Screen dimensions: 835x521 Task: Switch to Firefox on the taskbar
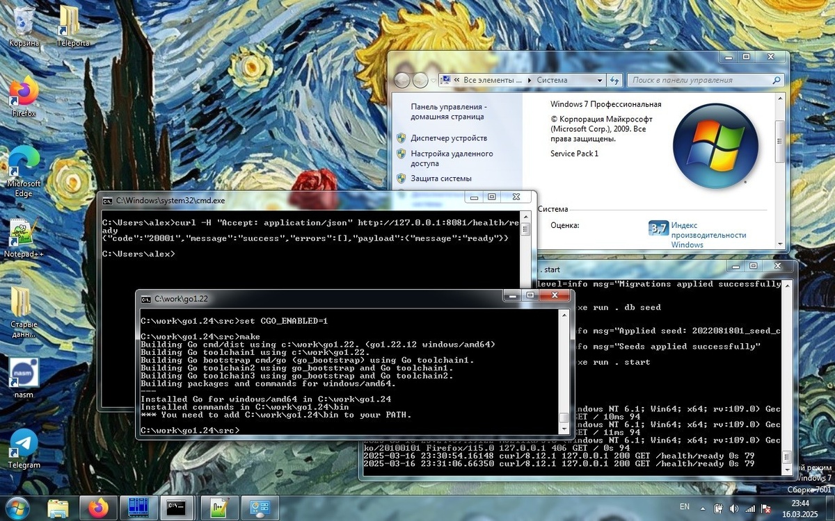tap(99, 507)
